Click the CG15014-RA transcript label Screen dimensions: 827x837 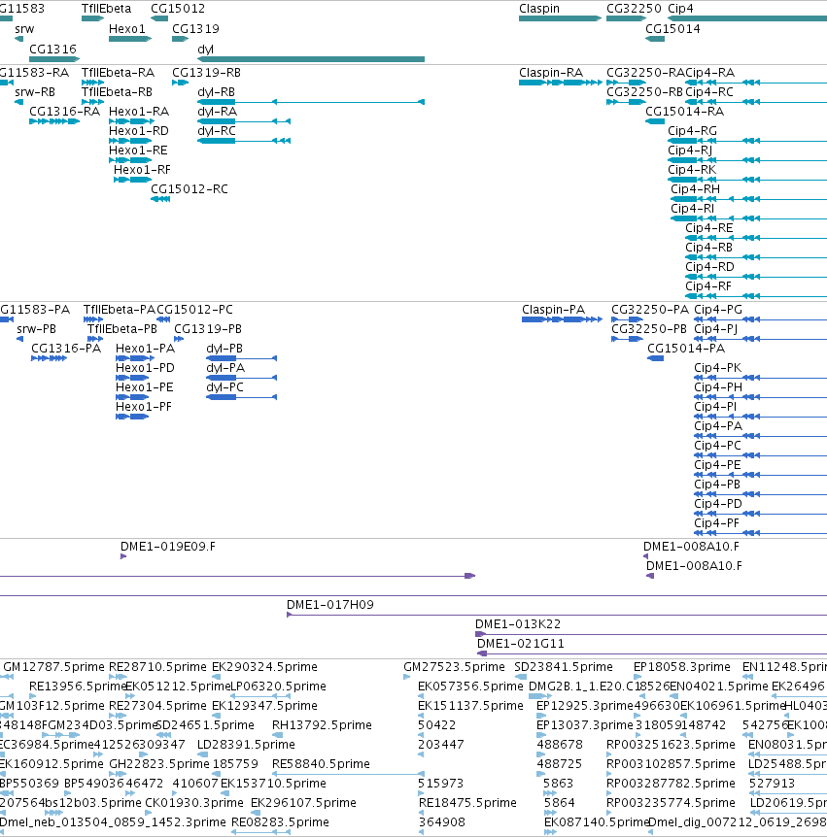click(x=685, y=112)
